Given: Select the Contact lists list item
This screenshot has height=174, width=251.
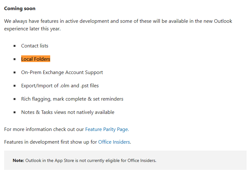Looking at the screenshot, I should click(x=35, y=46).
